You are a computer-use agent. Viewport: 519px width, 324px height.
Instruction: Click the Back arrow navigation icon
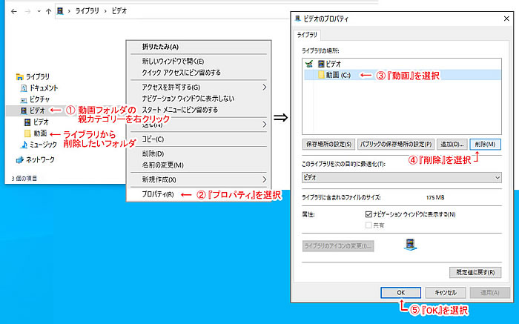8,12
